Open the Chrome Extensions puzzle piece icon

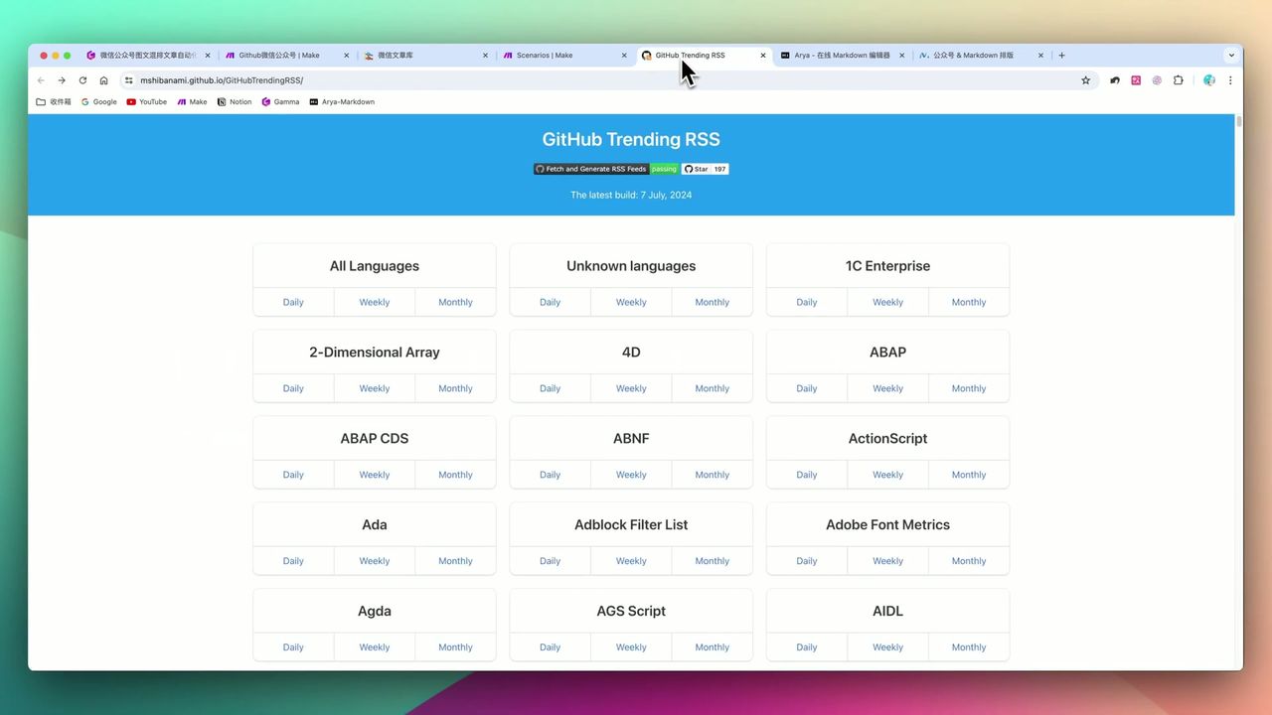point(1178,80)
